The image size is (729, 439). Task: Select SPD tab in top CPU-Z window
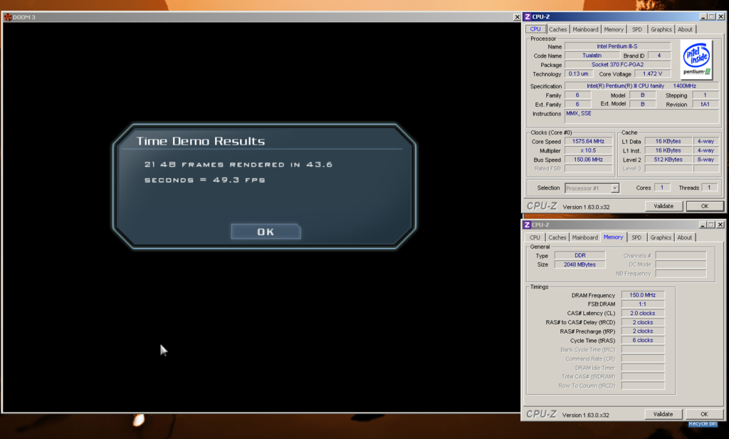637,29
